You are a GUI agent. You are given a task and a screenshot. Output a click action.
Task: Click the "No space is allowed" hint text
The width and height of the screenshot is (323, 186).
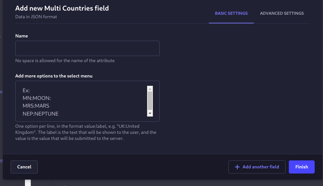pyautogui.click(x=65, y=61)
